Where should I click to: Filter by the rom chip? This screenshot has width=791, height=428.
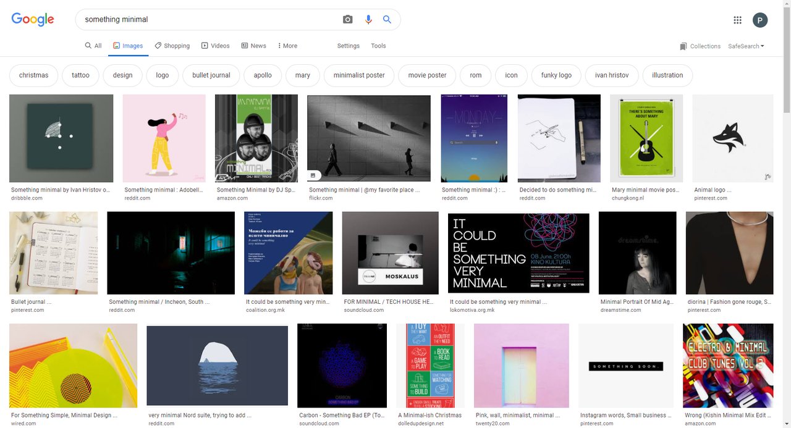476,75
